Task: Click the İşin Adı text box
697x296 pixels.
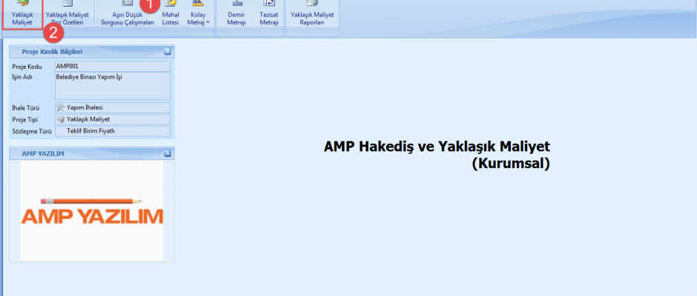Action: coord(113,85)
